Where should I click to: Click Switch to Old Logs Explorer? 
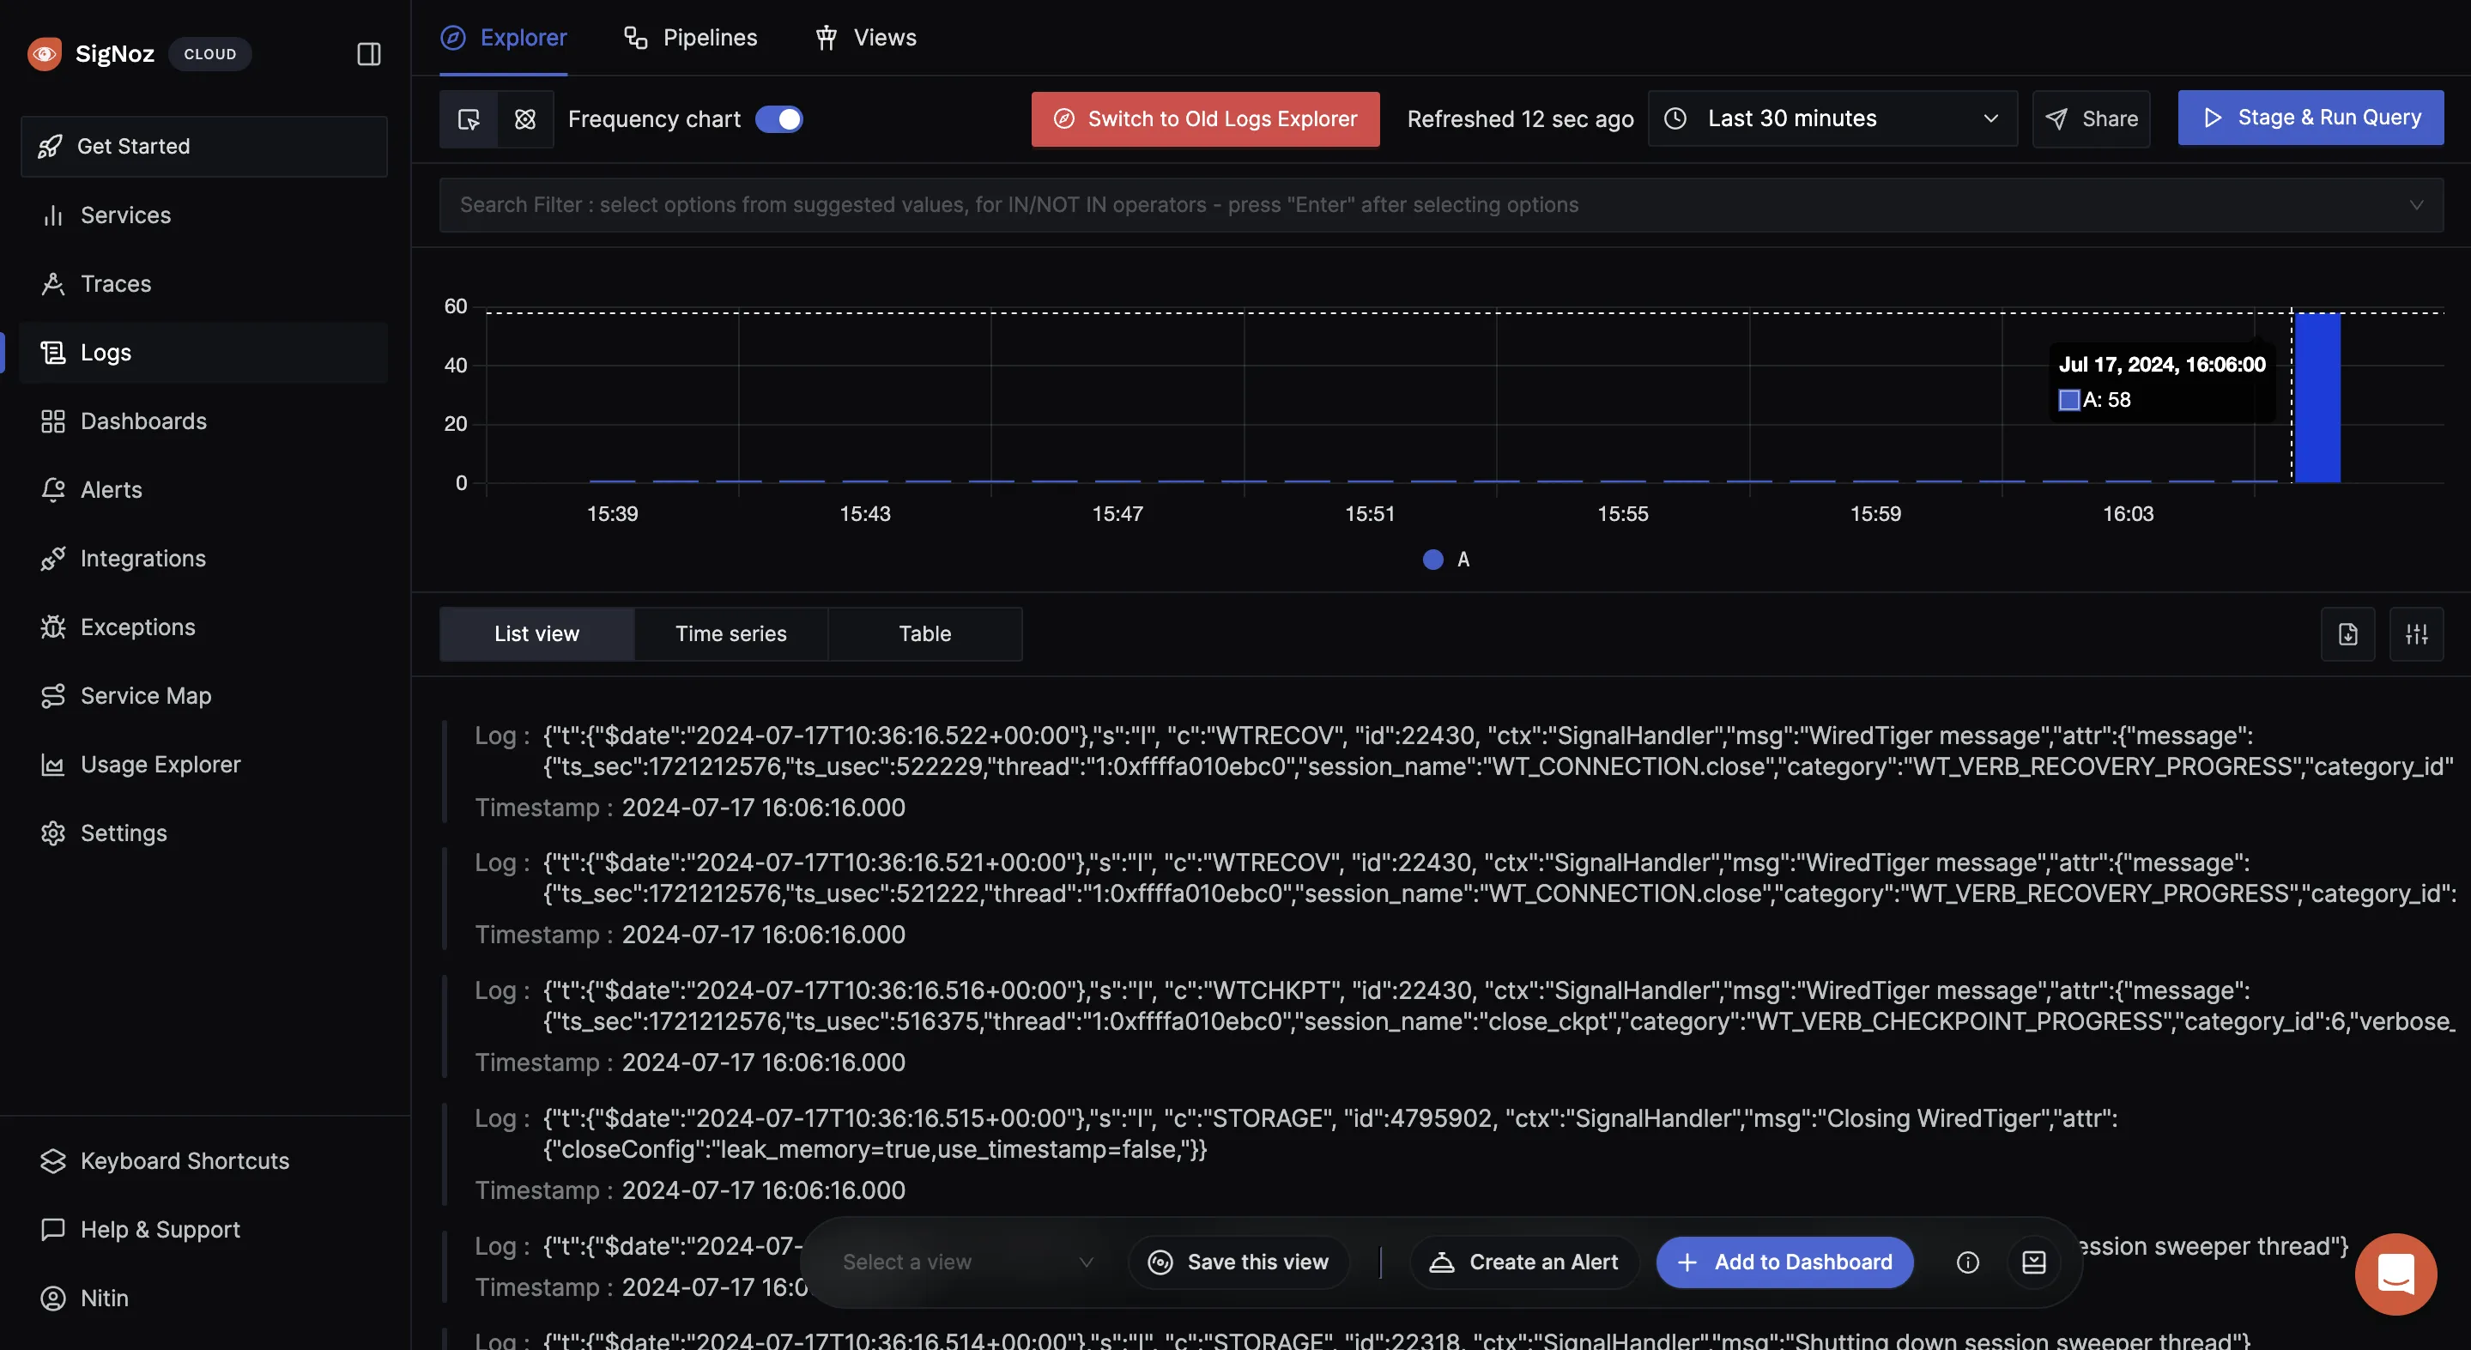click(1206, 119)
